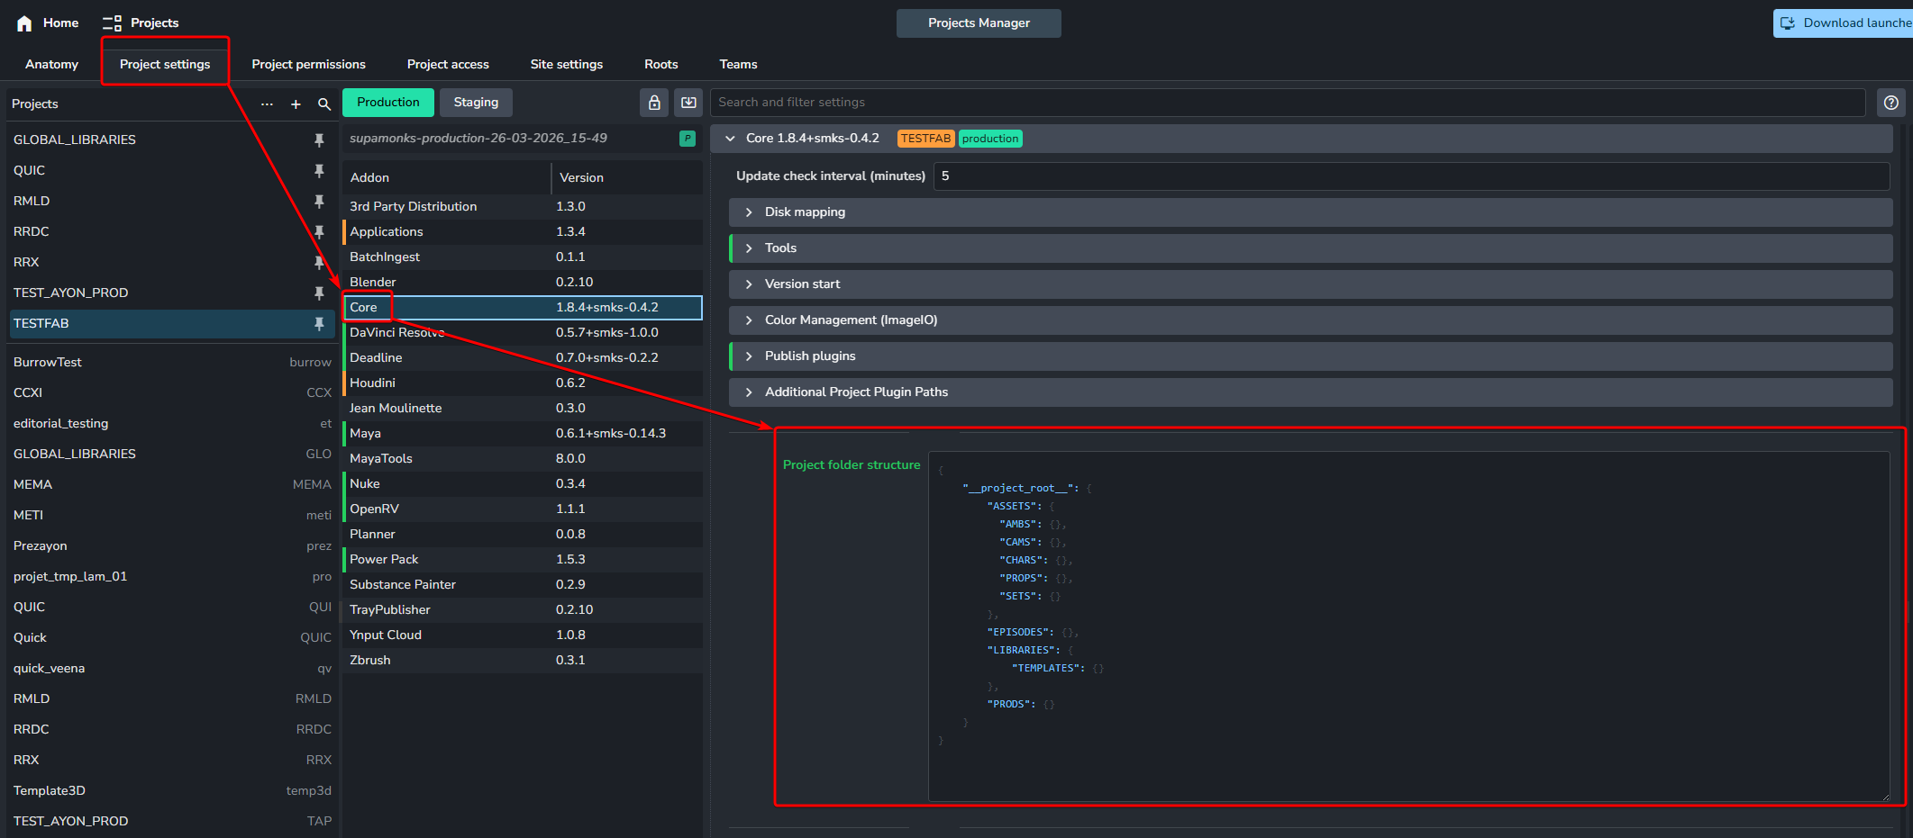Click the Update check interval input

[x=1410, y=176]
